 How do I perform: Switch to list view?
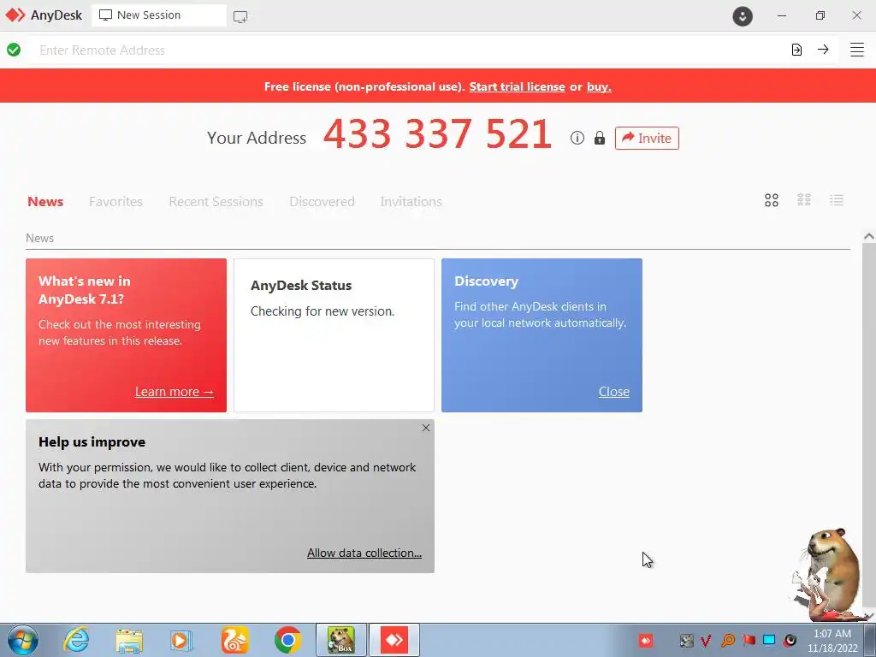click(x=837, y=200)
